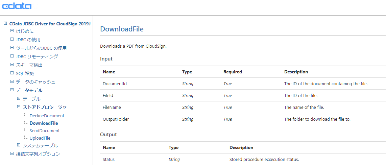Viewport: 386px width, 165px height.
Task: Collapse the root CData JDBC Driver node
Action: click(x=5, y=24)
